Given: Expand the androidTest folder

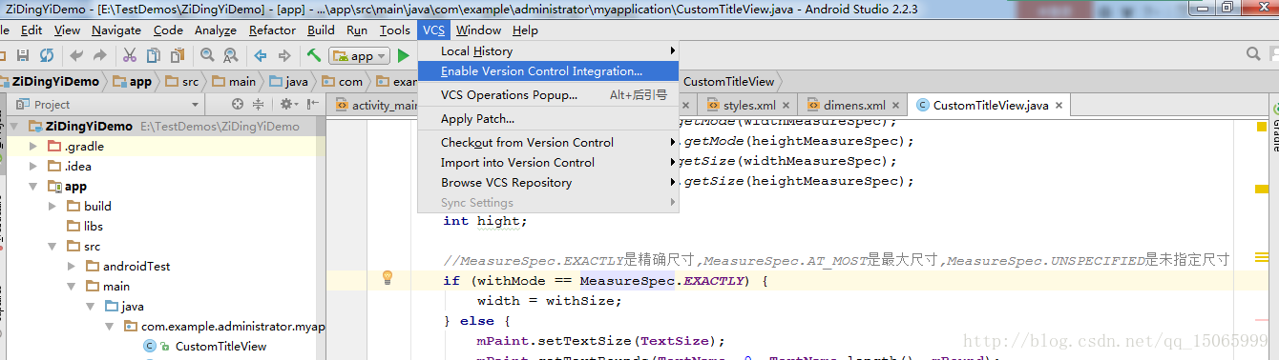Looking at the screenshot, I should (x=73, y=267).
